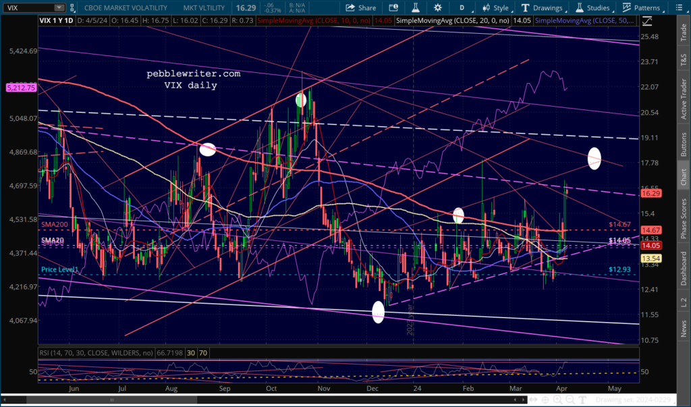Screen dimensions: 691x407
Task: Click the zoom out magnifier icon
Action: tap(570, 400)
